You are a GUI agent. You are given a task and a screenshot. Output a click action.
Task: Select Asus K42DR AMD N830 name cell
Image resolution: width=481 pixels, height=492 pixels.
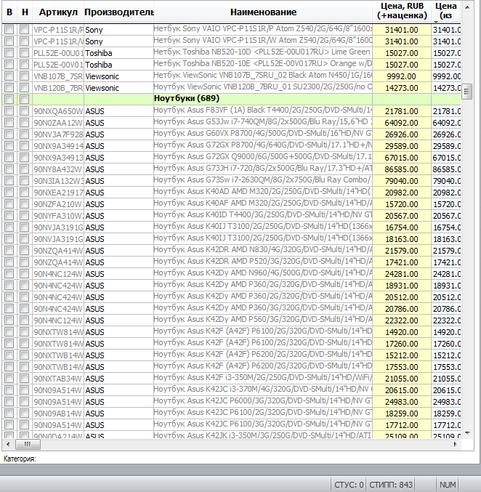point(263,250)
